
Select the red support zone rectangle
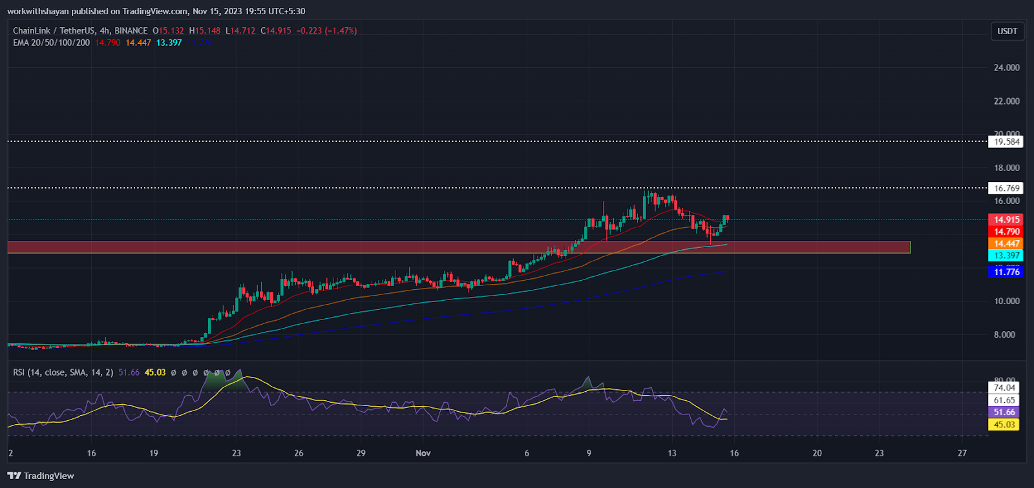click(x=459, y=247)
